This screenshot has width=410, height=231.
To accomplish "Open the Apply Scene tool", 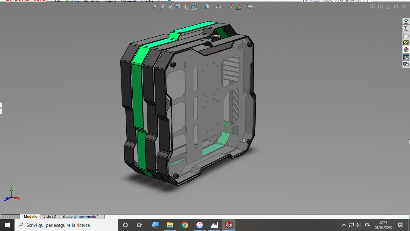I will 238,7.
